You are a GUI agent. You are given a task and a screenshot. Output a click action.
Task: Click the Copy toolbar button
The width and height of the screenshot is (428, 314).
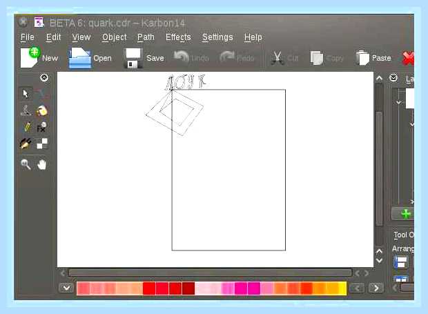pyautogui.click(x=327, y=57)
